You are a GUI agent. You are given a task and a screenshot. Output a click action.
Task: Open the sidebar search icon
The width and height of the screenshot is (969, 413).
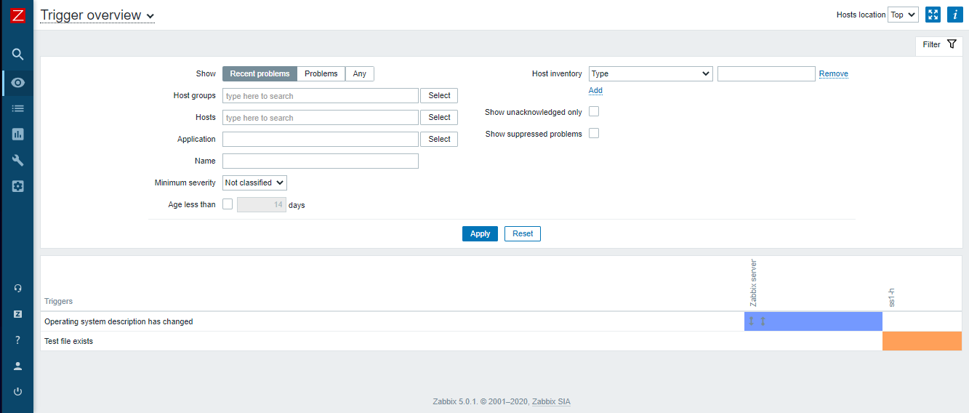pyautogui.click(x=18, y=54)
